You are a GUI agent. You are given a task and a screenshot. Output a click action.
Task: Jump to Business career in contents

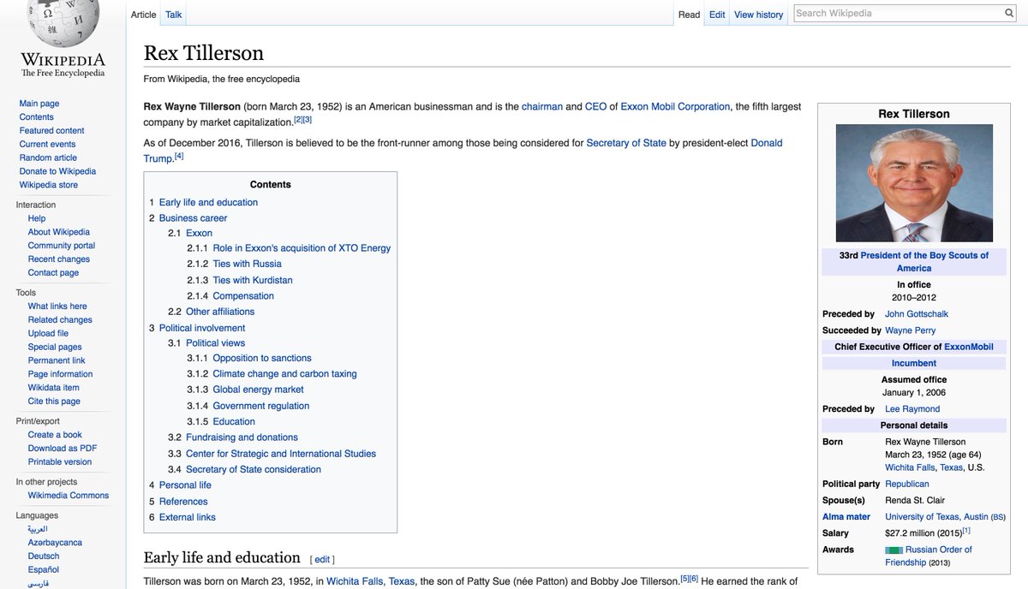193,218
